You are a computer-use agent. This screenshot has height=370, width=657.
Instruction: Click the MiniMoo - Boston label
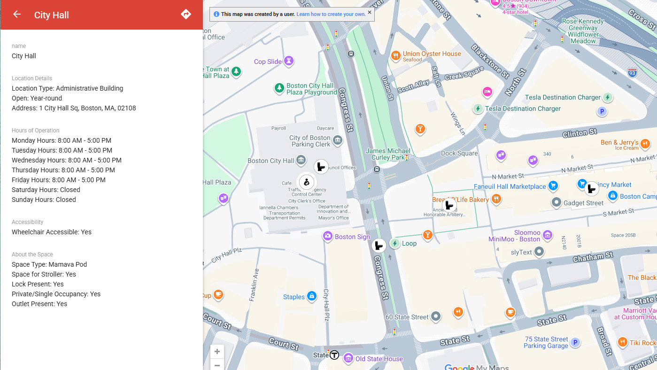[x=514, y=239]
